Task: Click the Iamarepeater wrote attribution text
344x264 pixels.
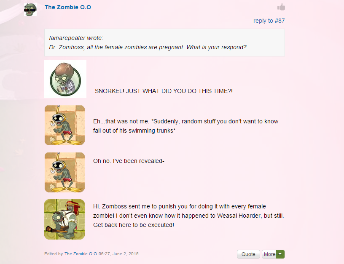Action: point(76,38)
